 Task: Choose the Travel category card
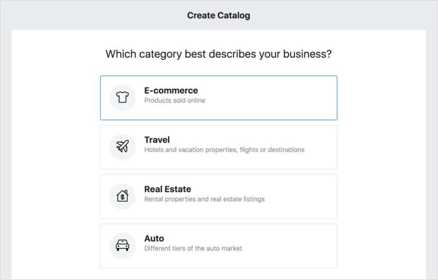coord(219,147)
